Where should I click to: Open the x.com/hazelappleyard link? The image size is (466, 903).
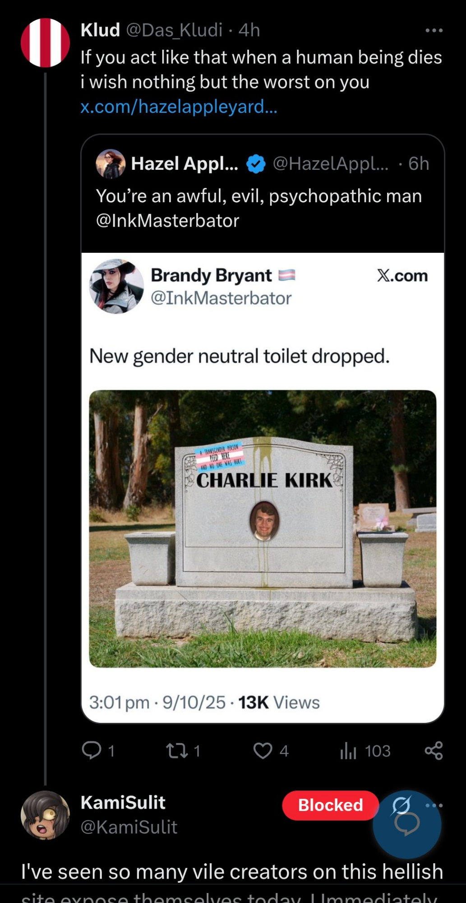179,107
